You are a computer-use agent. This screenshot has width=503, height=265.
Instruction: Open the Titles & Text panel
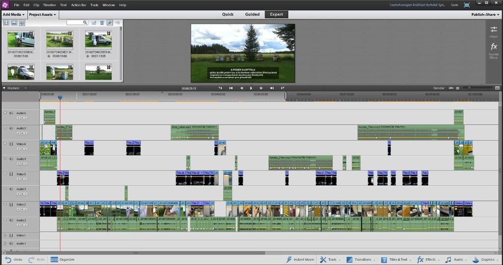pos(395,260)
